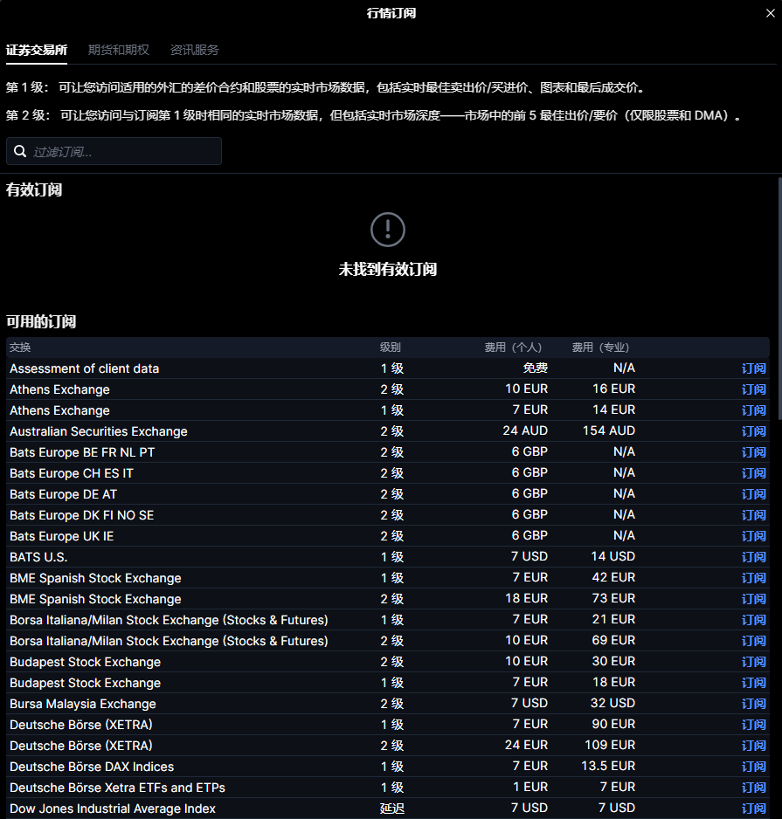This screenshot has width=782, height=819.
Task: Click the 交换 column header
Action: point(20,348)
